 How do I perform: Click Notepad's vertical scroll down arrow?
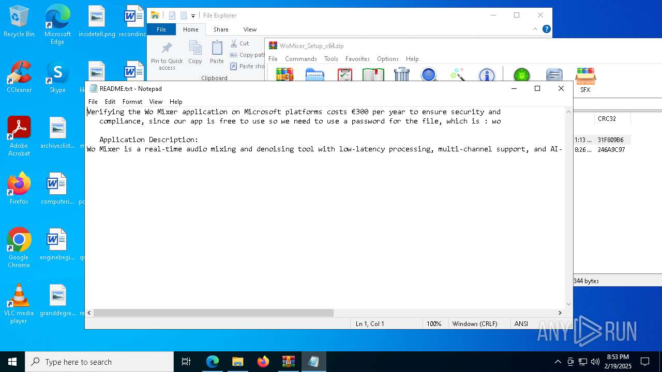tap(569, 304)
